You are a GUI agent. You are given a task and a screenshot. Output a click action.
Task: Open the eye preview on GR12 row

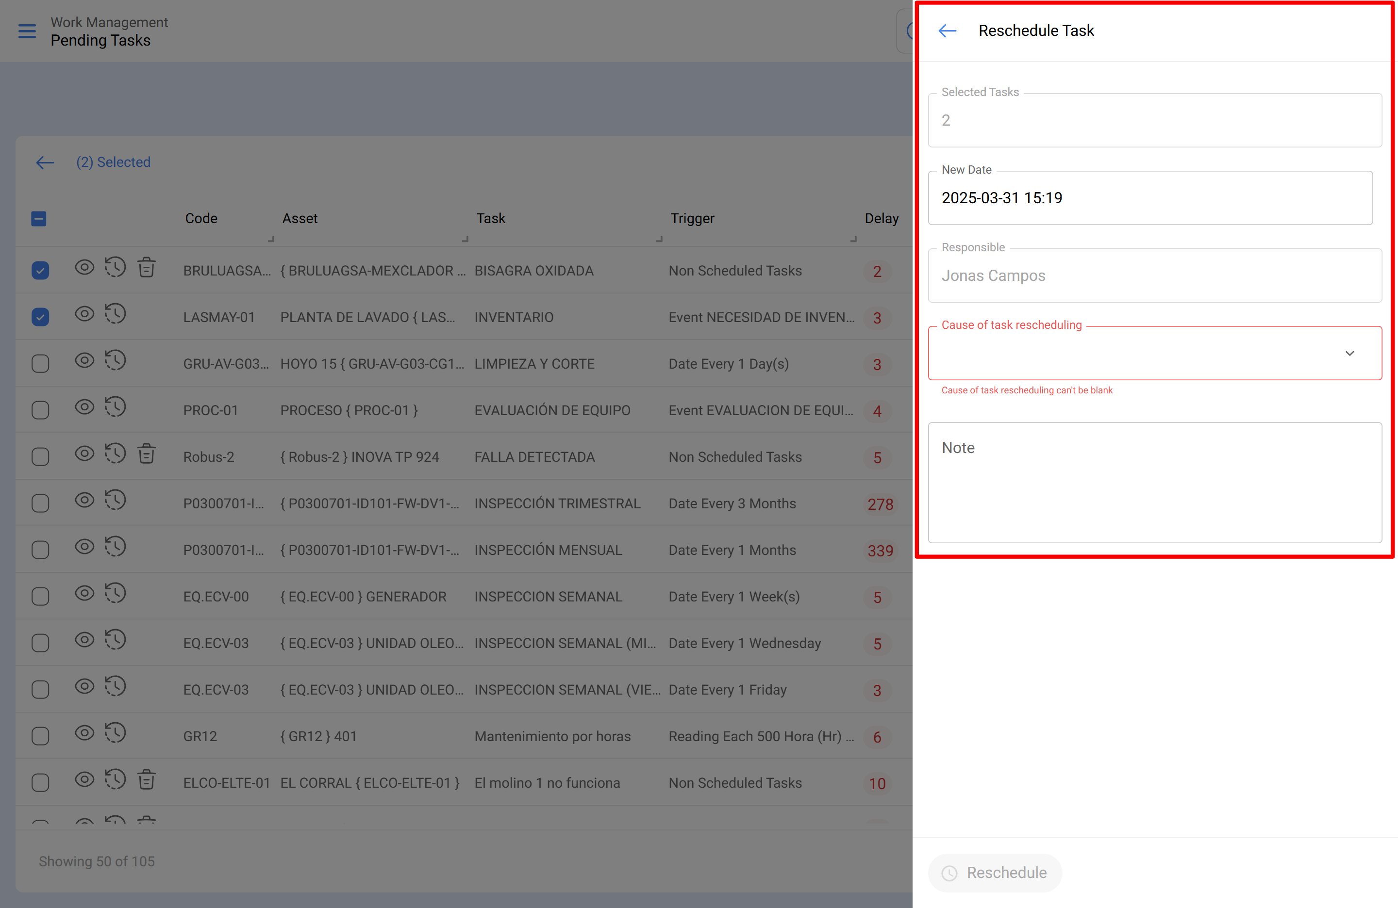pos(84,733)
